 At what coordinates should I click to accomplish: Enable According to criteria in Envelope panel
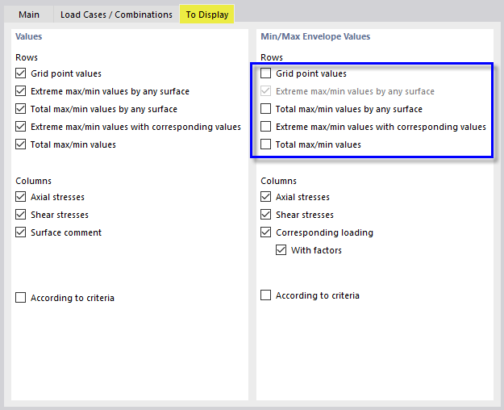(266, 295)
